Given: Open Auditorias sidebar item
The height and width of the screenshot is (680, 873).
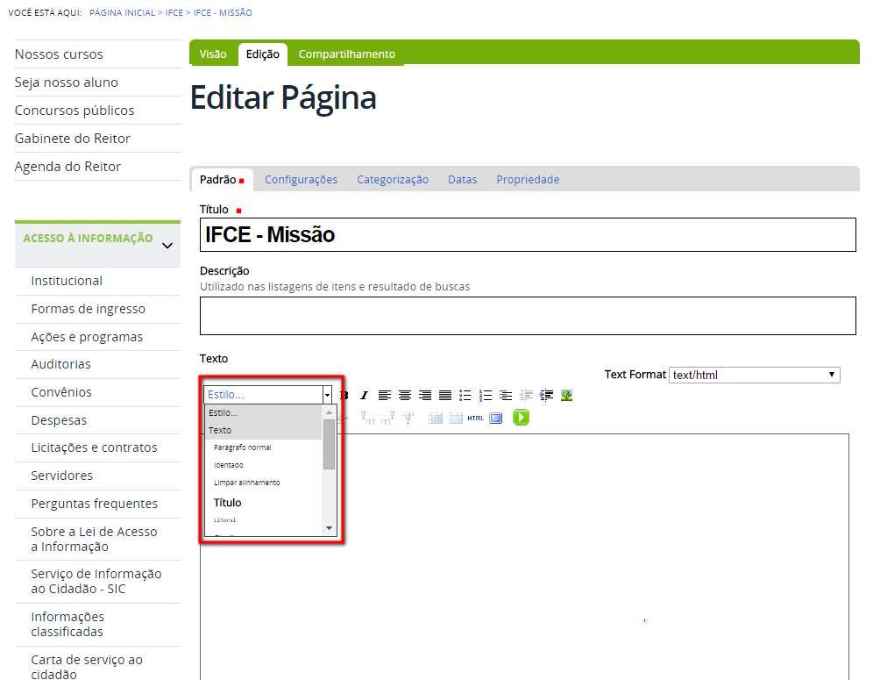Looking at the screenshot, I should pyautogui.click(x=60, y=364).
